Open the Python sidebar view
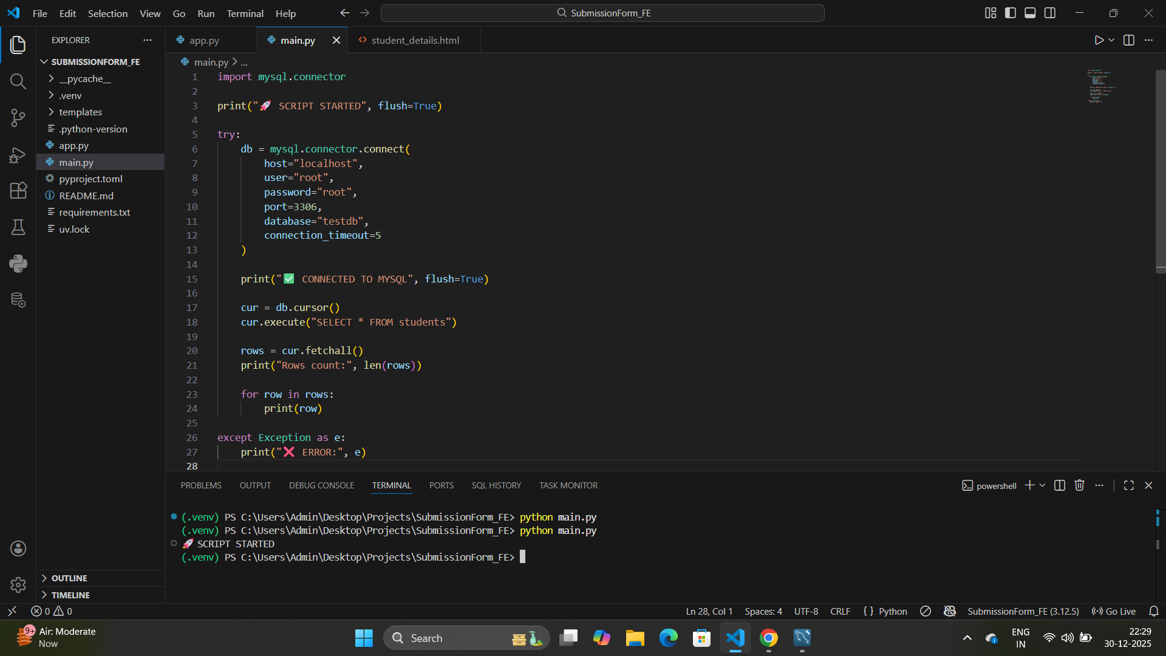1166x656 pixels. coord(18,263)
